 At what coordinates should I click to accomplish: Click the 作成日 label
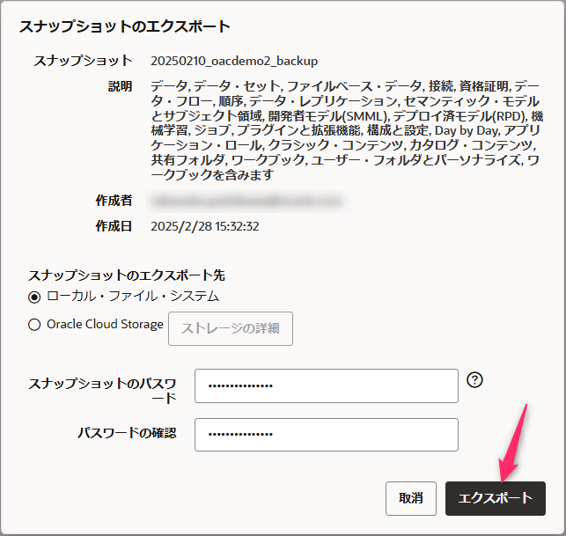(114, 226)
